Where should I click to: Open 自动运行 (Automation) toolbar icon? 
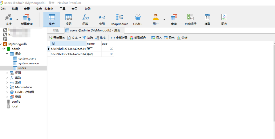point(190,19)
